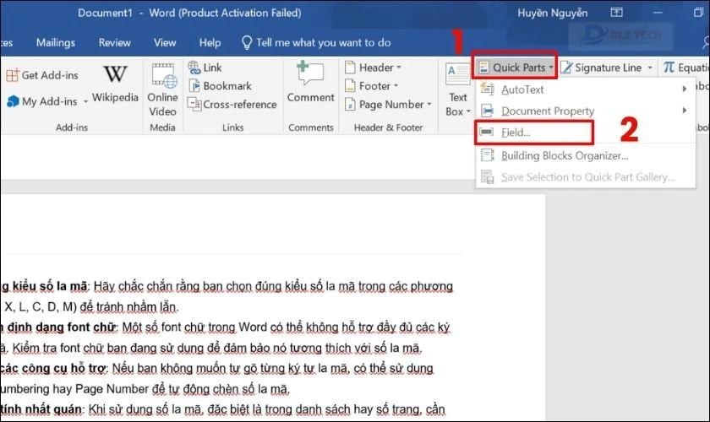
Task: Click the Text Box icon
Action: pyautogui.click(x=458, y=75)
